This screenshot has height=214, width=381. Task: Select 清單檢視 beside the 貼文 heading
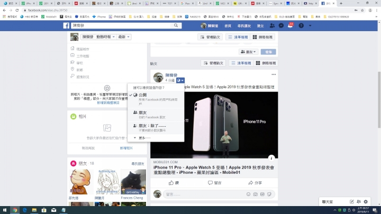(x=241, y=63)
